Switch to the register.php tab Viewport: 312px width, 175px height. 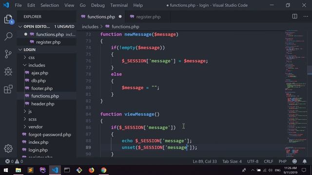(x=148, y=17)
